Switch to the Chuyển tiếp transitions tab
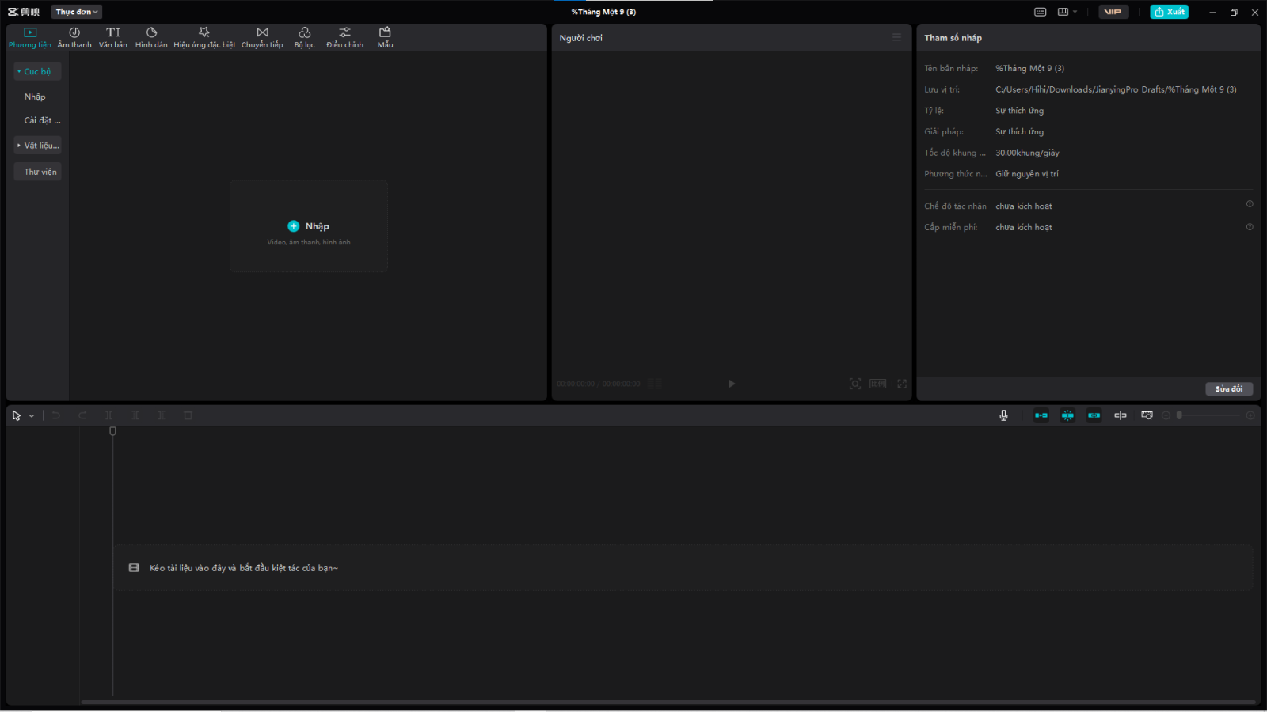The width and height of the screenshot is (1267, 712). pyautogui.click(x=262, y=37)
